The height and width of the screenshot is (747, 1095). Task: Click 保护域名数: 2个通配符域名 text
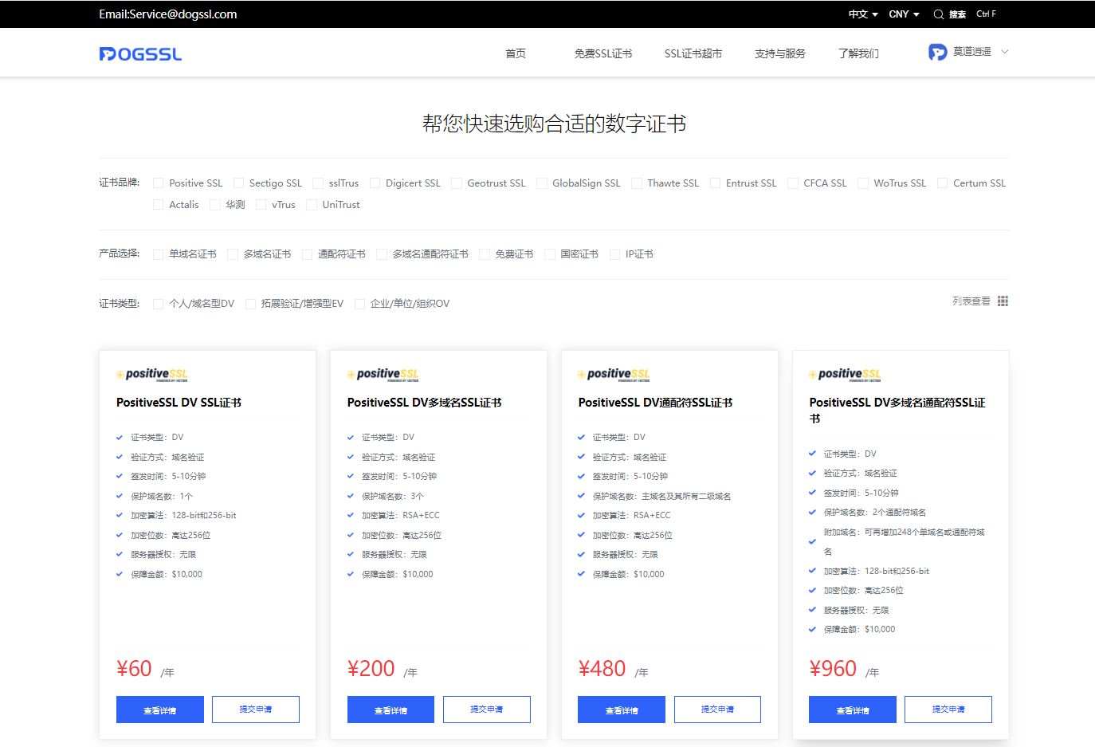pyautogui.click(x=875, y=513)
